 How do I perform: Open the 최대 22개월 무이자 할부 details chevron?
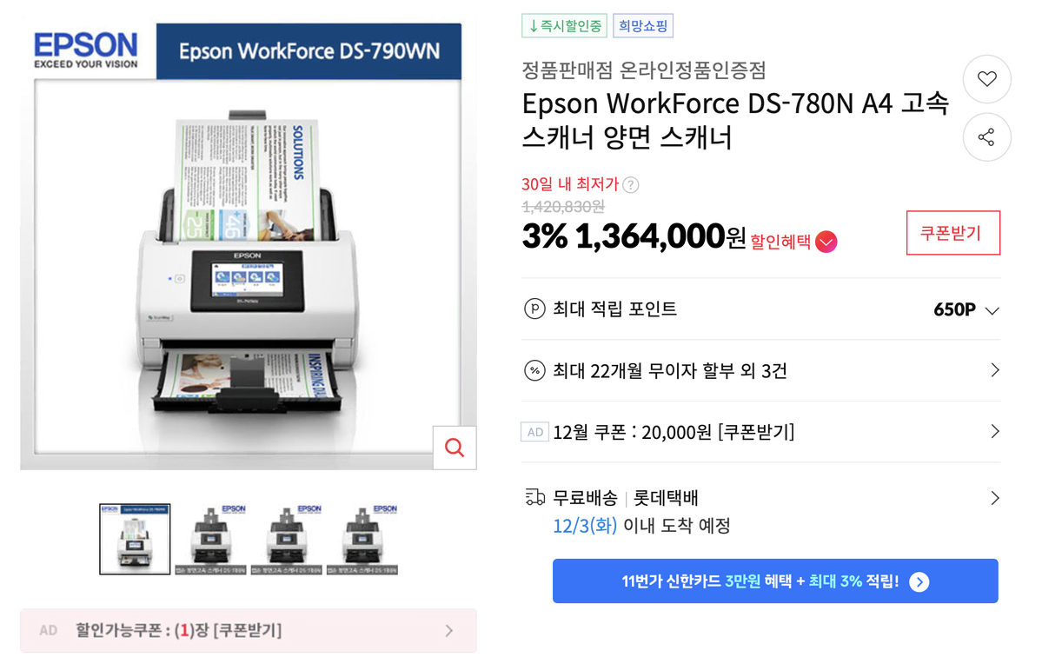[995, 370]
